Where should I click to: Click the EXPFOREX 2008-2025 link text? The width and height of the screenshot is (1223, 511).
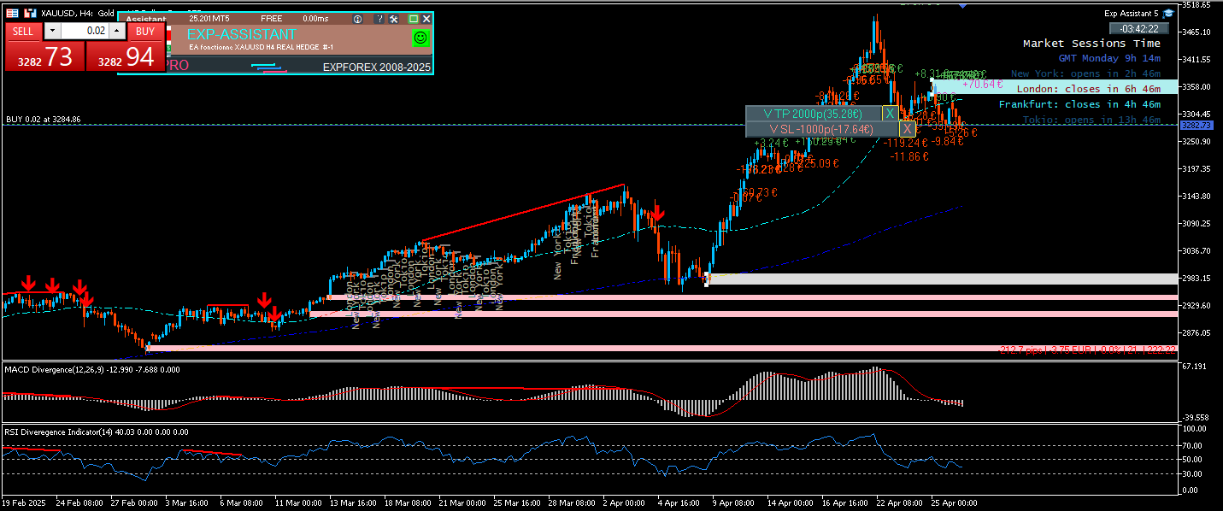click(x=377, y=67)
